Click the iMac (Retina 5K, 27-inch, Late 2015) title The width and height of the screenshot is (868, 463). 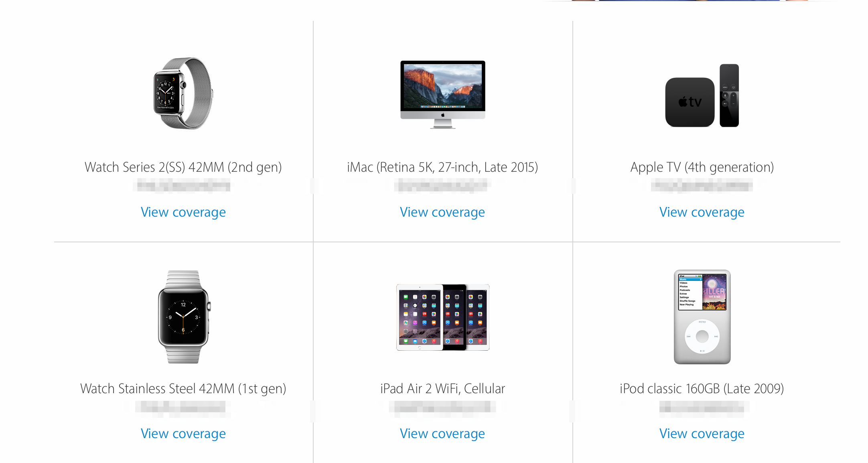pyautogui.click(x=442, y=167)
